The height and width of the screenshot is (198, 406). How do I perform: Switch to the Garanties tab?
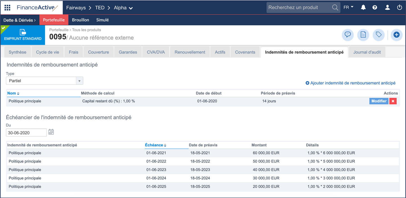tap(128, 52)
